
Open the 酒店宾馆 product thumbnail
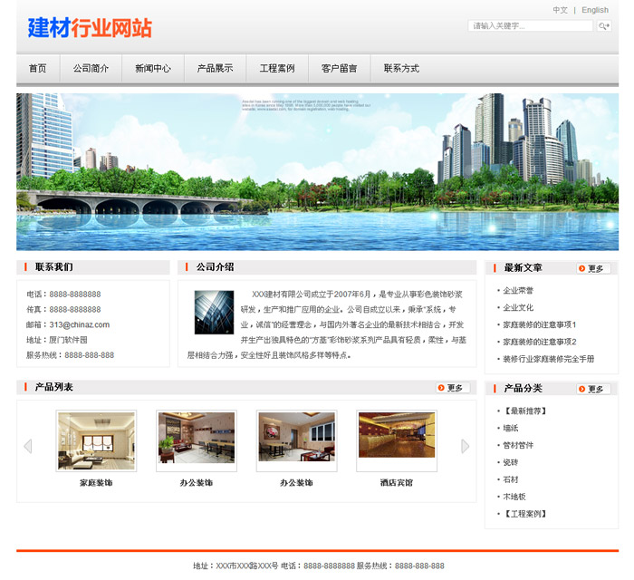pos(397,441)
